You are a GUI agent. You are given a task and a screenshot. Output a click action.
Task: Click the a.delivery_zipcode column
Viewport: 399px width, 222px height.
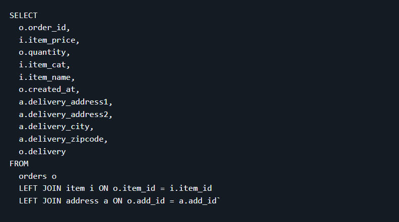[63, 139]
